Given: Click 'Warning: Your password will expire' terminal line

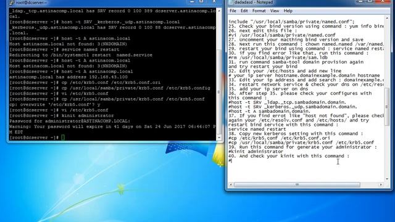Looking at the screenshot, I should pos(112,126).
